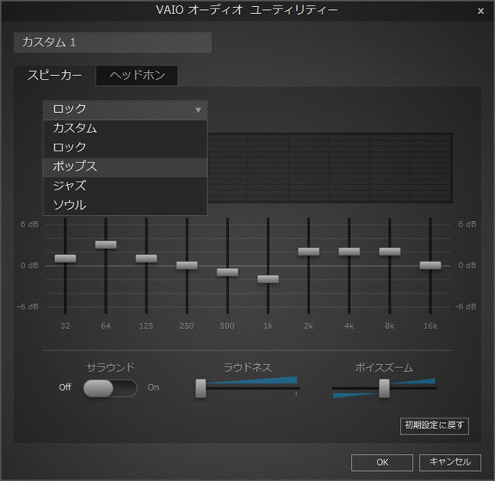Select ロック from the preset list
Screen dimensions: 495x481
pos(125,148)
